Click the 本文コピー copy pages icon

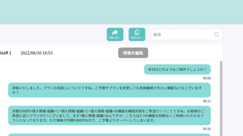(137, 32)
